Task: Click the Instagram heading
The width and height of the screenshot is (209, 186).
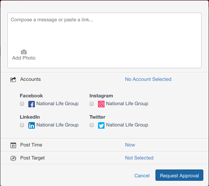Action: pyautogui.click(x=101, y=96)
